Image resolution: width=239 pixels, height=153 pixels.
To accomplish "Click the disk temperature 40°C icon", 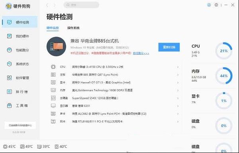I will (x=57, y=147).
